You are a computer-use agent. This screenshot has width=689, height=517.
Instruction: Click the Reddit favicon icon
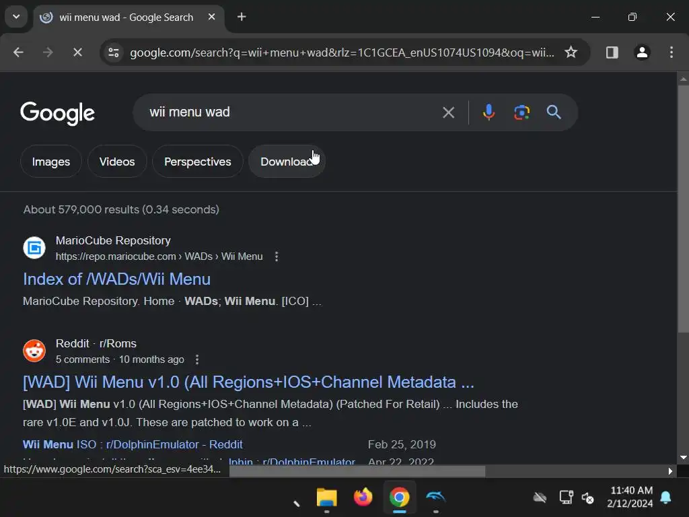pyautogui.click(x=34, y=351)
